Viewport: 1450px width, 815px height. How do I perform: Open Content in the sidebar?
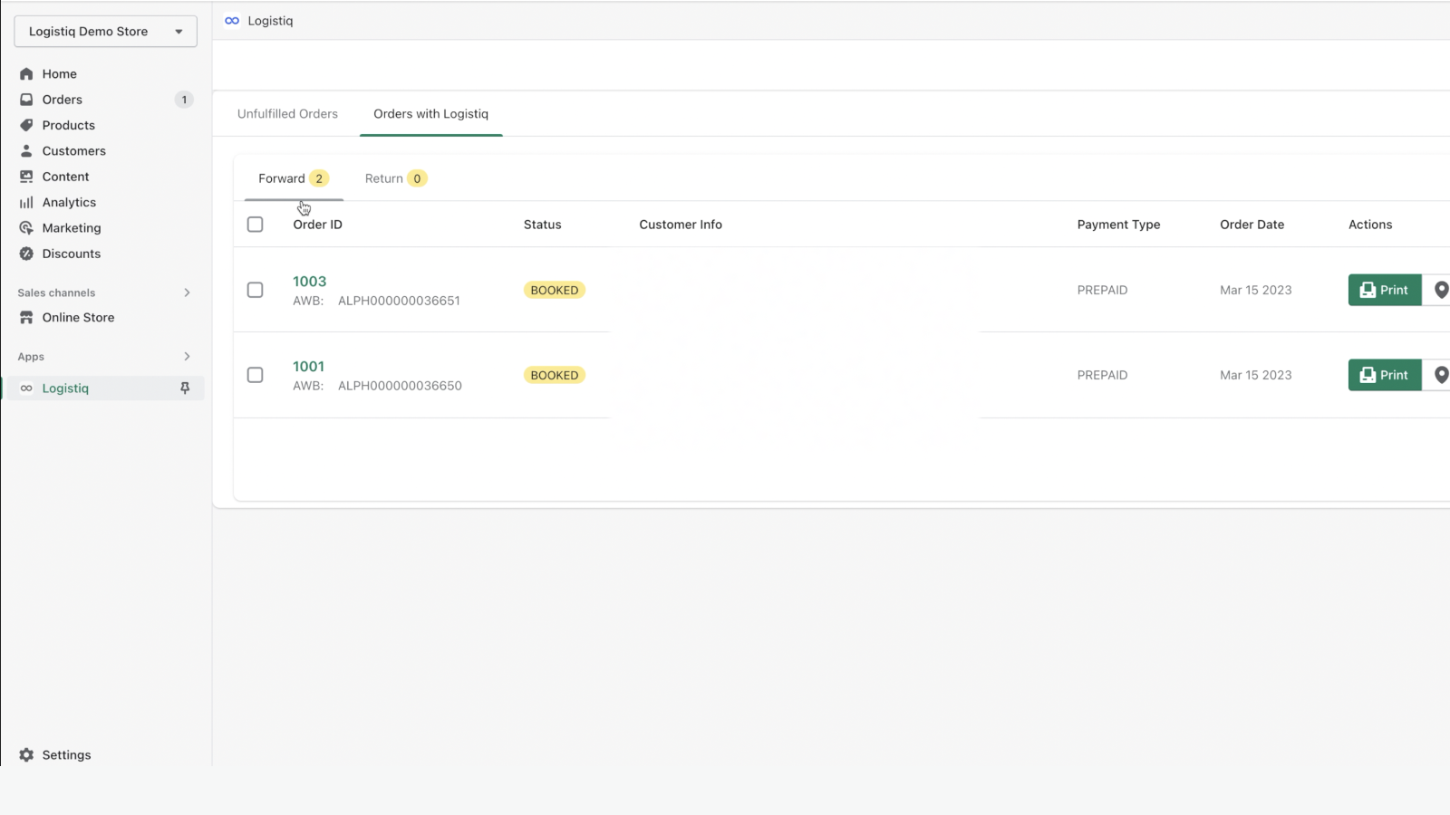(66, 177)
